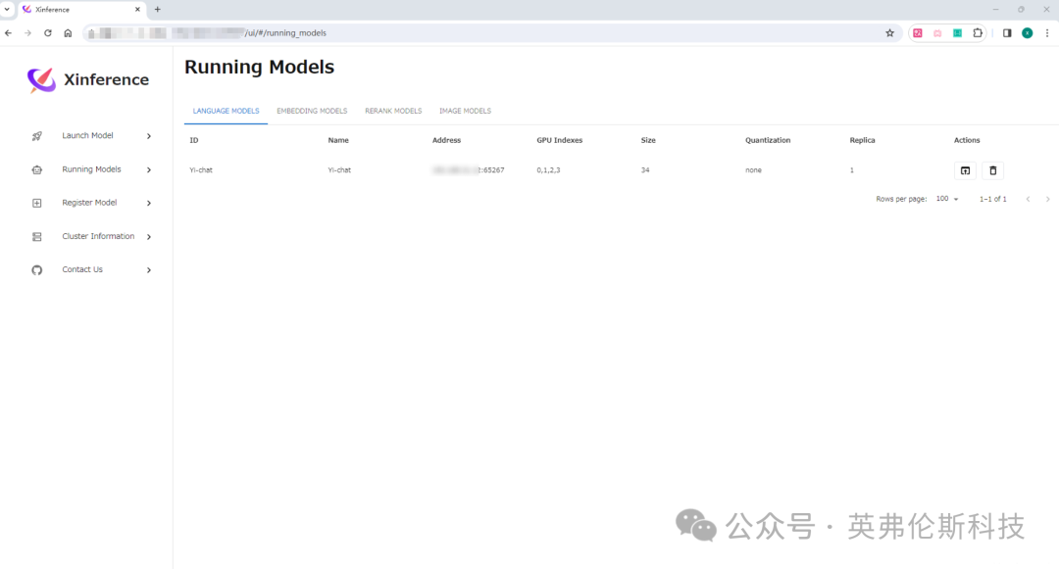Click the Name column header
The height and width of the screenshot is (569, 1059).
pos(338,140)
